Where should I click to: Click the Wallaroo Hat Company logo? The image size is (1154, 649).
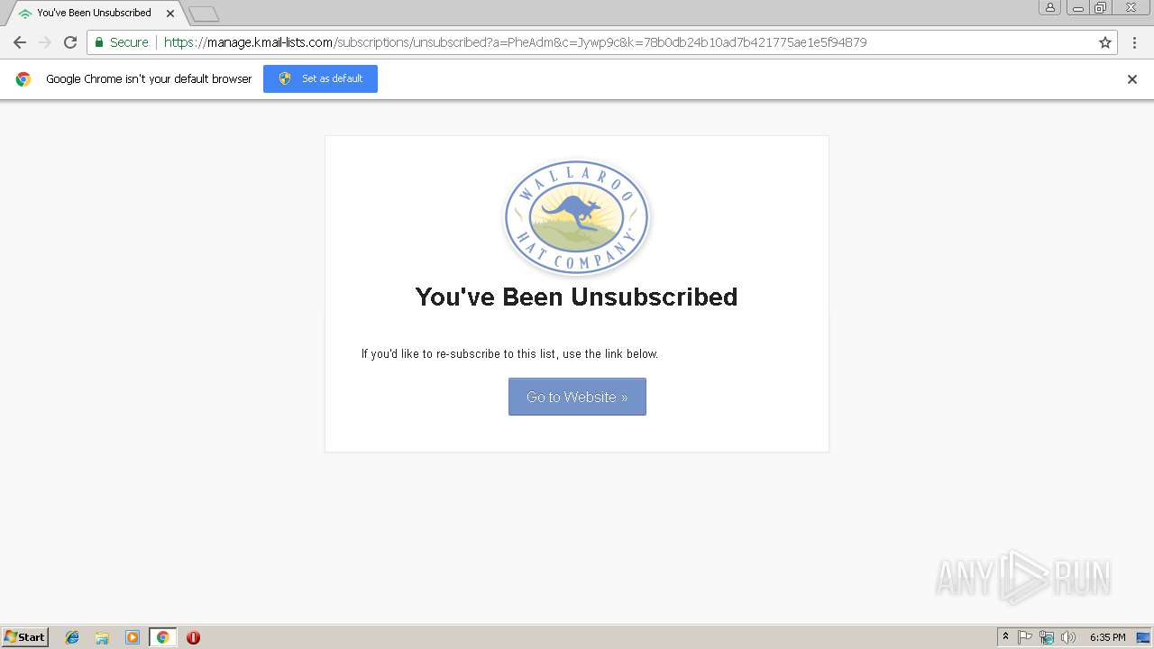click(x=577, y=217)
